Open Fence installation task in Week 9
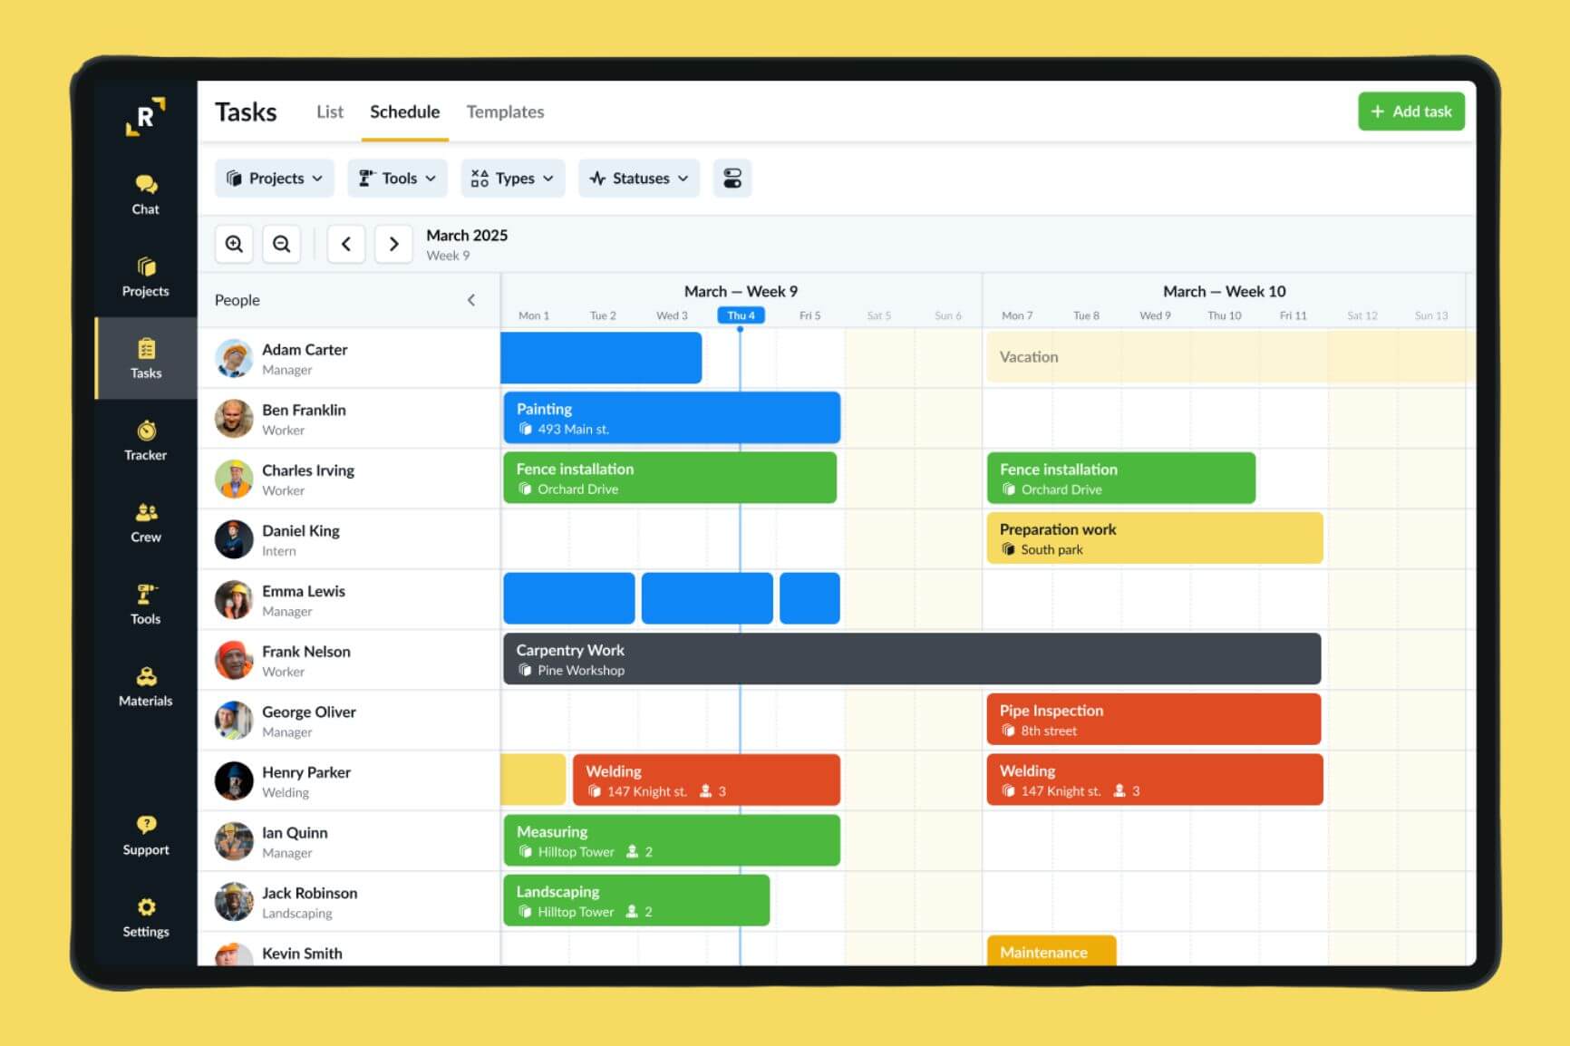Viewport: 1570px width, 1046px height. [670, 478]
